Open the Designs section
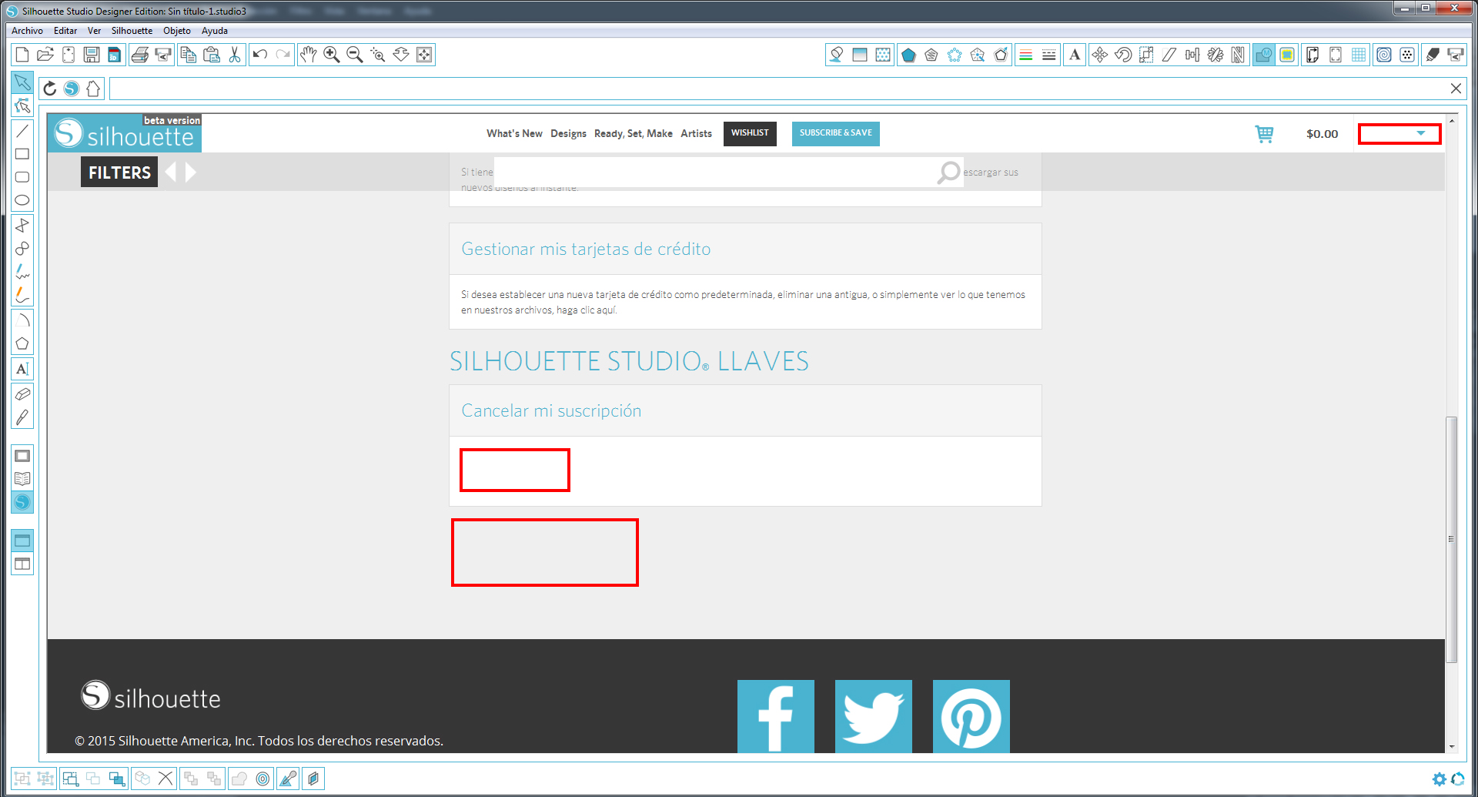Image resolution: width=1478 pixels, height=797 pixels. (568, 133)
